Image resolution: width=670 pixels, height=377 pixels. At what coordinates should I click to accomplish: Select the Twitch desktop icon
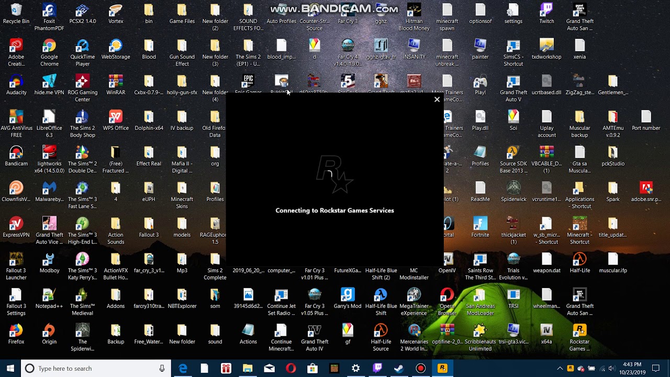[x=546, y=14]
